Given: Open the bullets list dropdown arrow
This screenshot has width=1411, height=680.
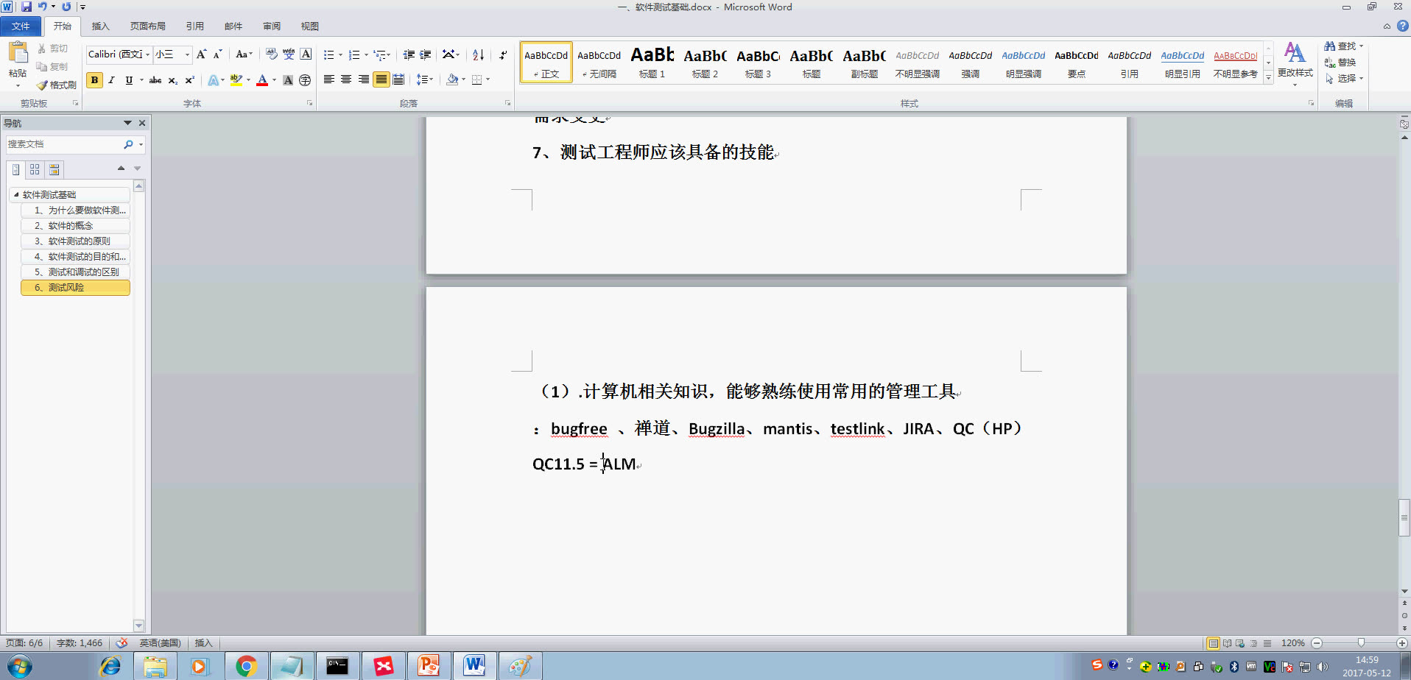Looking at the screenshot, I should click(x=340, y=55).
